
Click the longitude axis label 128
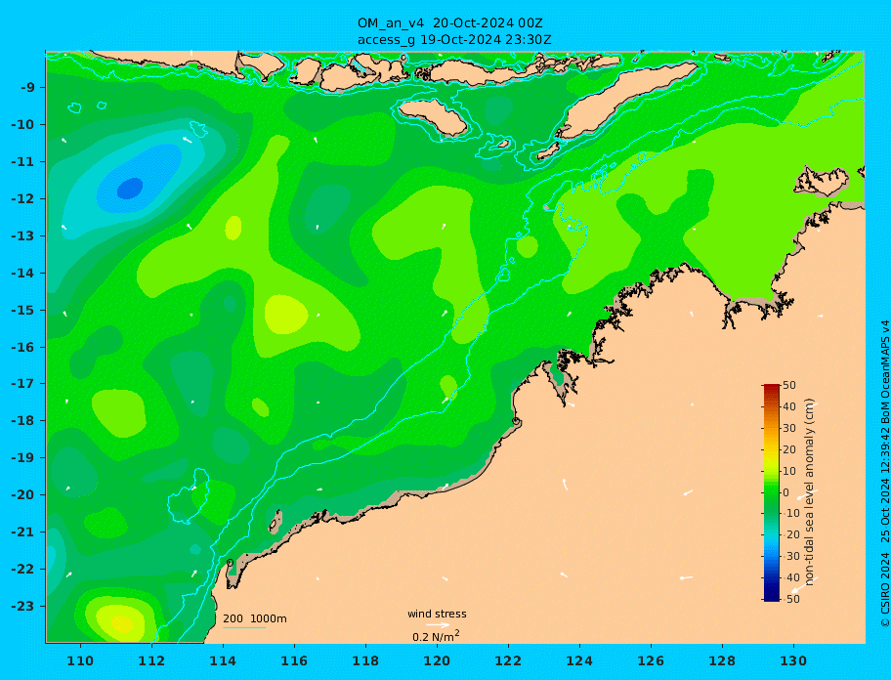point(722,661)
